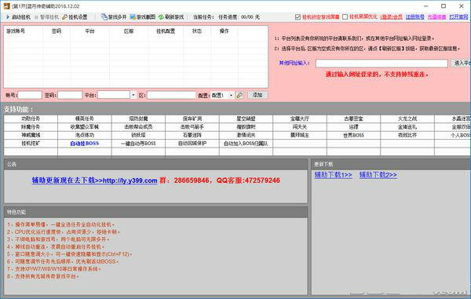Open the 配置 configuration dropdown

tap(222, 95)
